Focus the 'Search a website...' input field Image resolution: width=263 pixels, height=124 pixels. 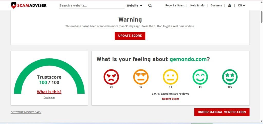[92, 6]
